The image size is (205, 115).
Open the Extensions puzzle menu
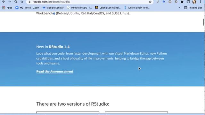182,2
